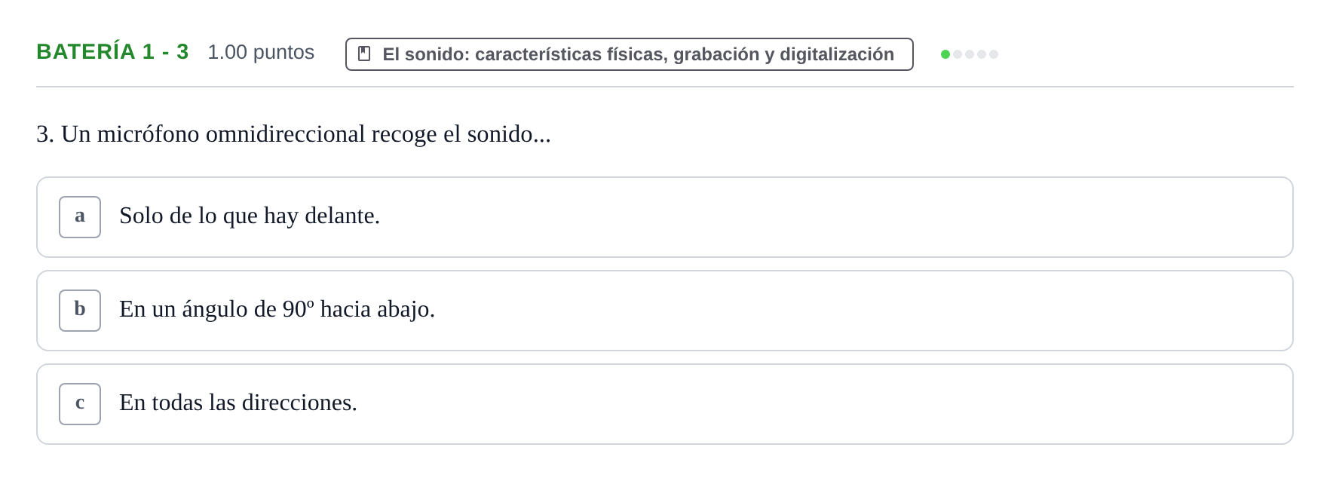Viewport: 1330px width, 481px height.
Task: Click the question text about micrófono omnidireccional
Action: pos(293,134)
